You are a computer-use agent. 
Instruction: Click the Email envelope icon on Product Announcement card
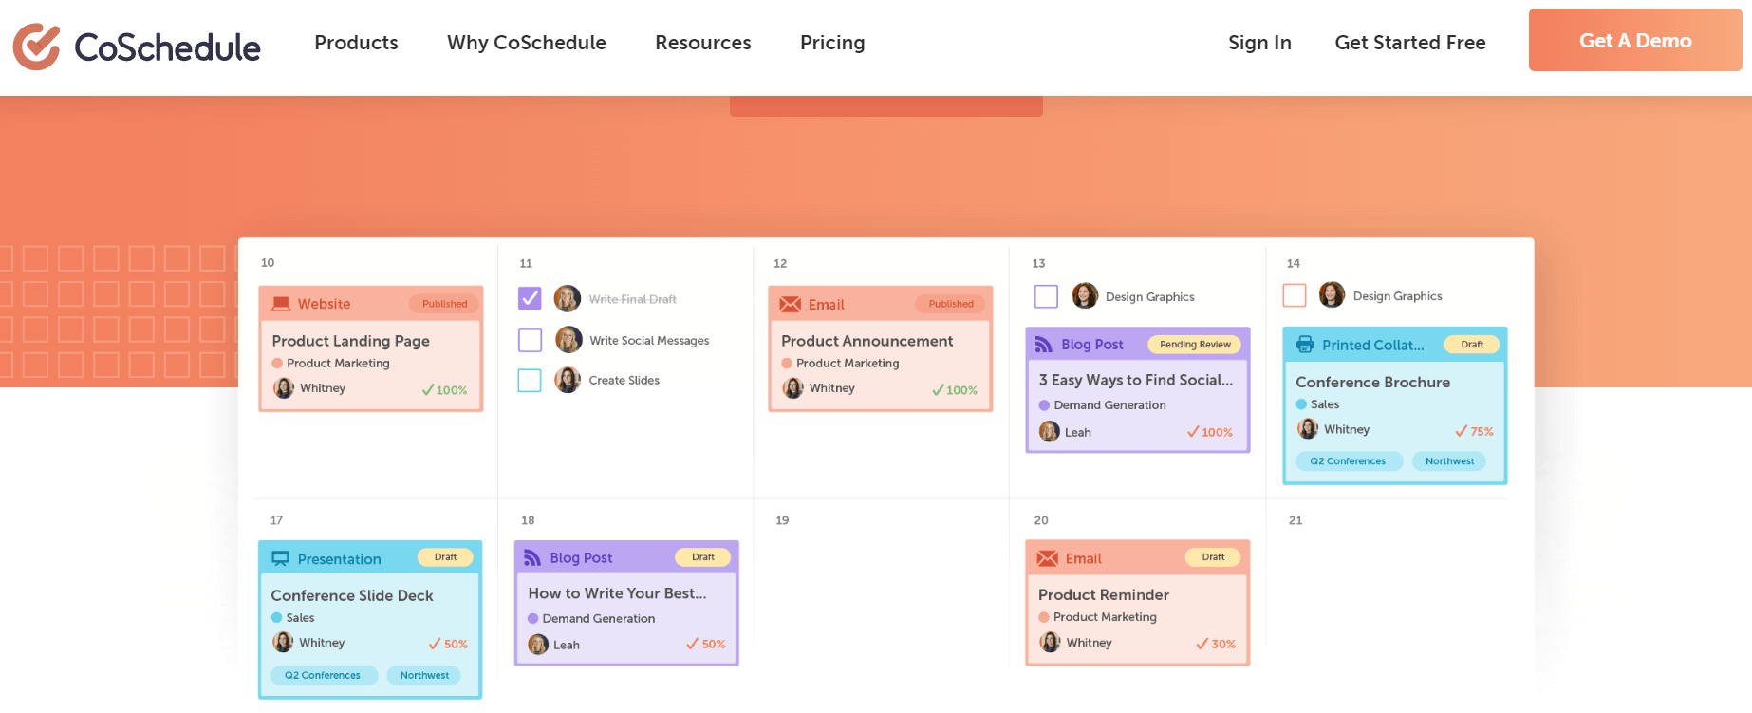790,305
